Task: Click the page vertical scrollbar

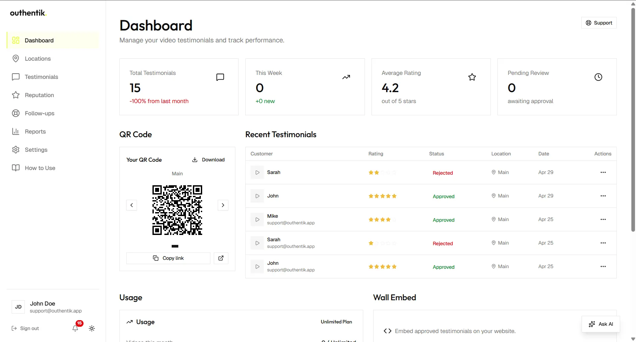Action: coord(633,119)
